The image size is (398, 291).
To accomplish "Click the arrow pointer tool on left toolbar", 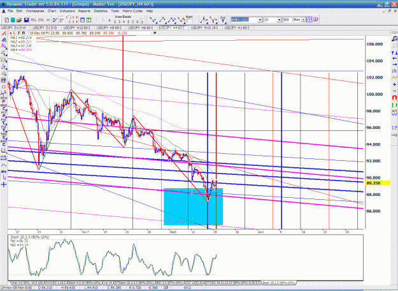I will (4, 178).
